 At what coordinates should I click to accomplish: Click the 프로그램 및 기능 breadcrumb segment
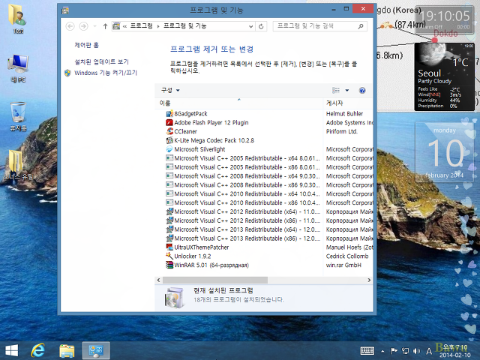point(185,26)
